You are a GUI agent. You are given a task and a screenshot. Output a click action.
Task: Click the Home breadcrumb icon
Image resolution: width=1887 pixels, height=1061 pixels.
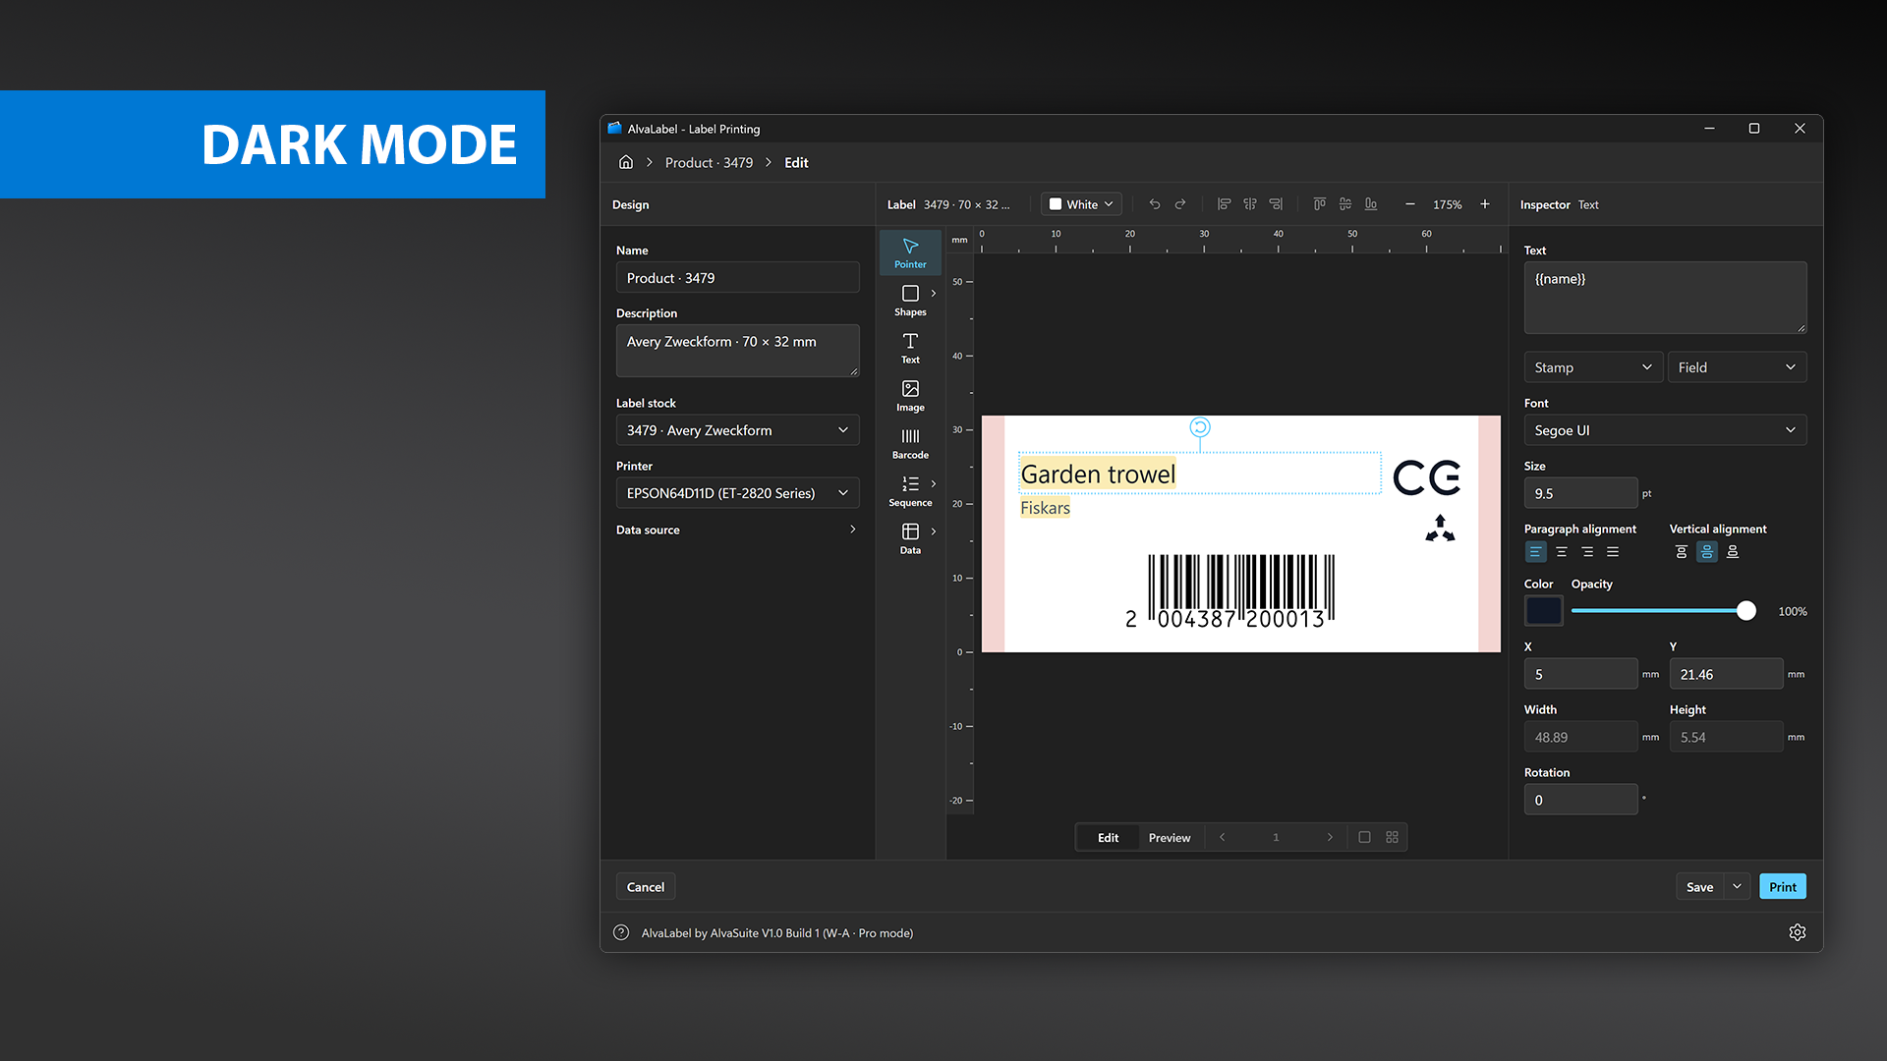pos(626,162)
